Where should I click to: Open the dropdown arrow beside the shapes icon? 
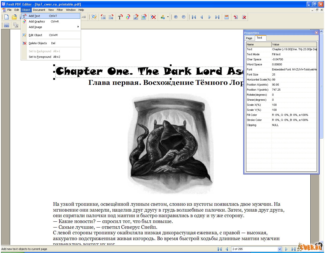[x=168, y=17]
